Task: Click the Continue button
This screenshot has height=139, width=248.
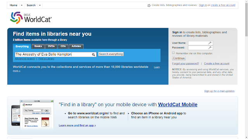Action: tap(179, 58)
